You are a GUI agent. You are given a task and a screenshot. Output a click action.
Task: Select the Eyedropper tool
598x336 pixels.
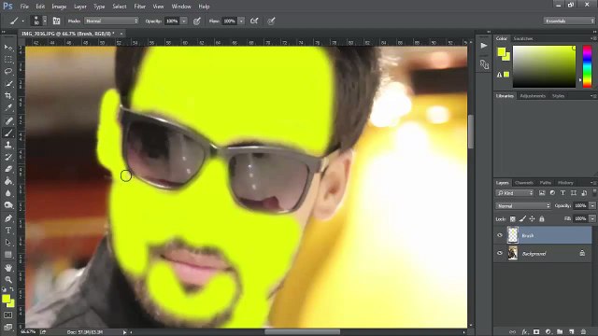(x=8, y=108)
